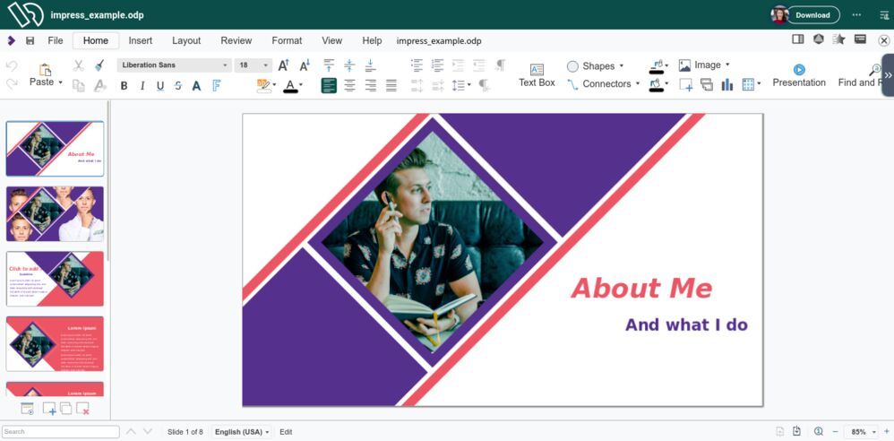Image resolution: width=894 pixels, height=441 pixels.
Task: Select the Clone Formatting paintbrush icon
Action: 99,65
